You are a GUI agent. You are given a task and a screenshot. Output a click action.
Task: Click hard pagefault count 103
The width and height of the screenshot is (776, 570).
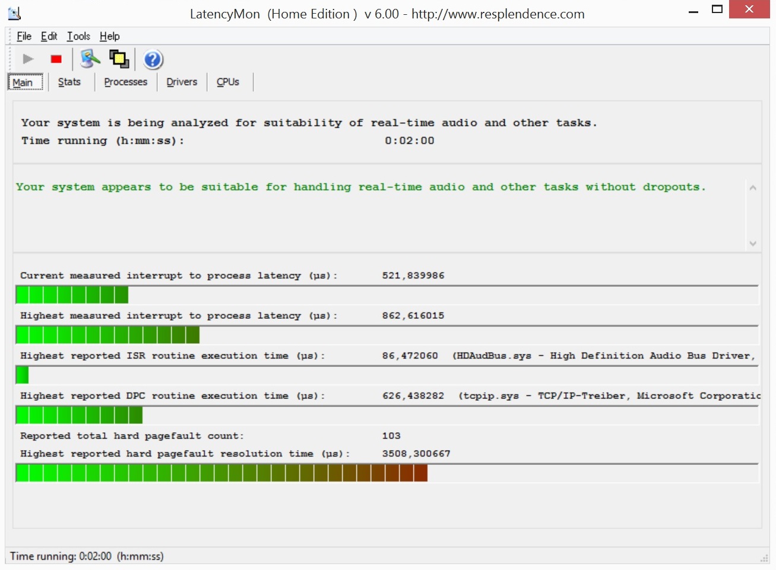point(391,436)
